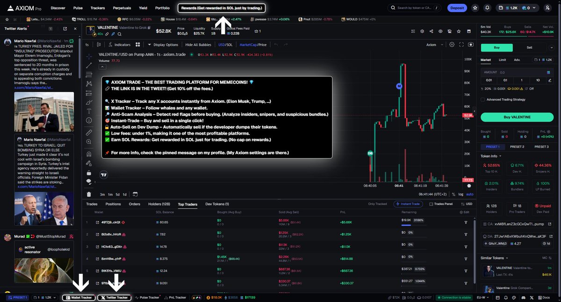
Task: Expand the Token Info section
Action: [491, 156]
